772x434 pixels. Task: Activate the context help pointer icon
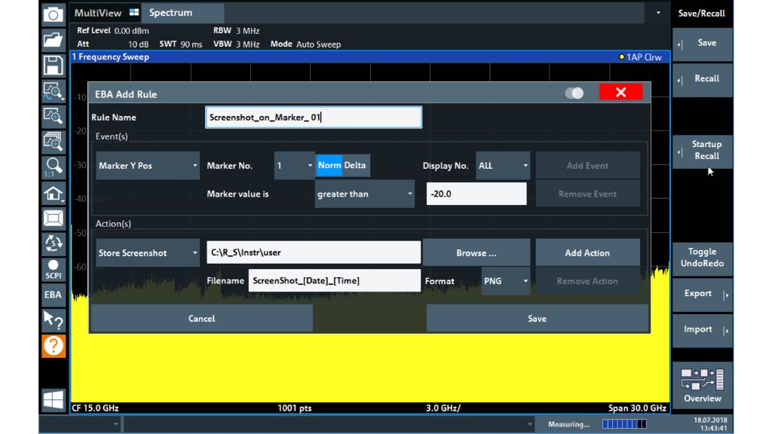[x=54, y=320]
